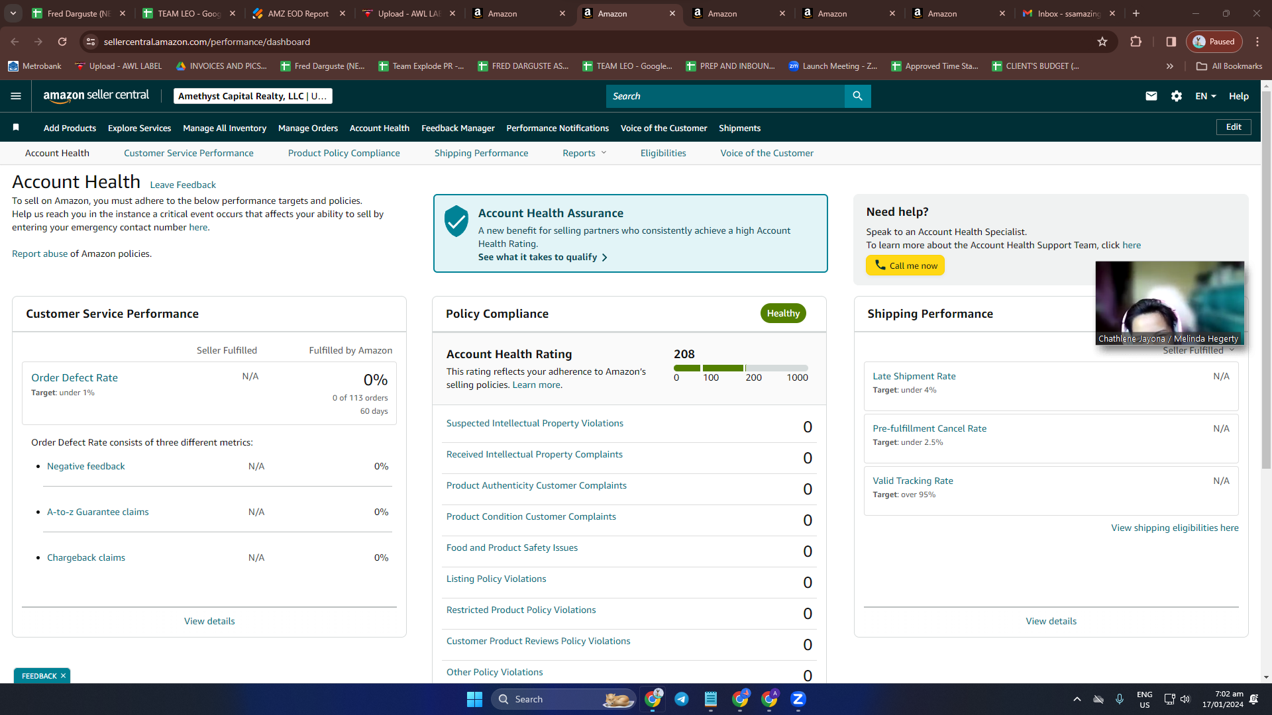Click the search magnifier button in Seller Central
The image size is (1272, 715).
click(x=857, y=96)
